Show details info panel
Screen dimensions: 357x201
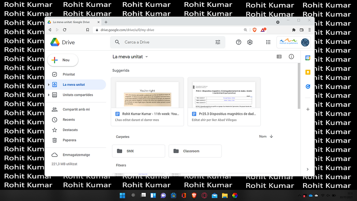(x=291, y=57)
